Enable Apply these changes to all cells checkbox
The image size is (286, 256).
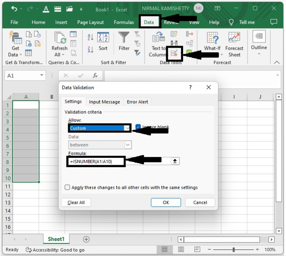(x=67, y=188)
